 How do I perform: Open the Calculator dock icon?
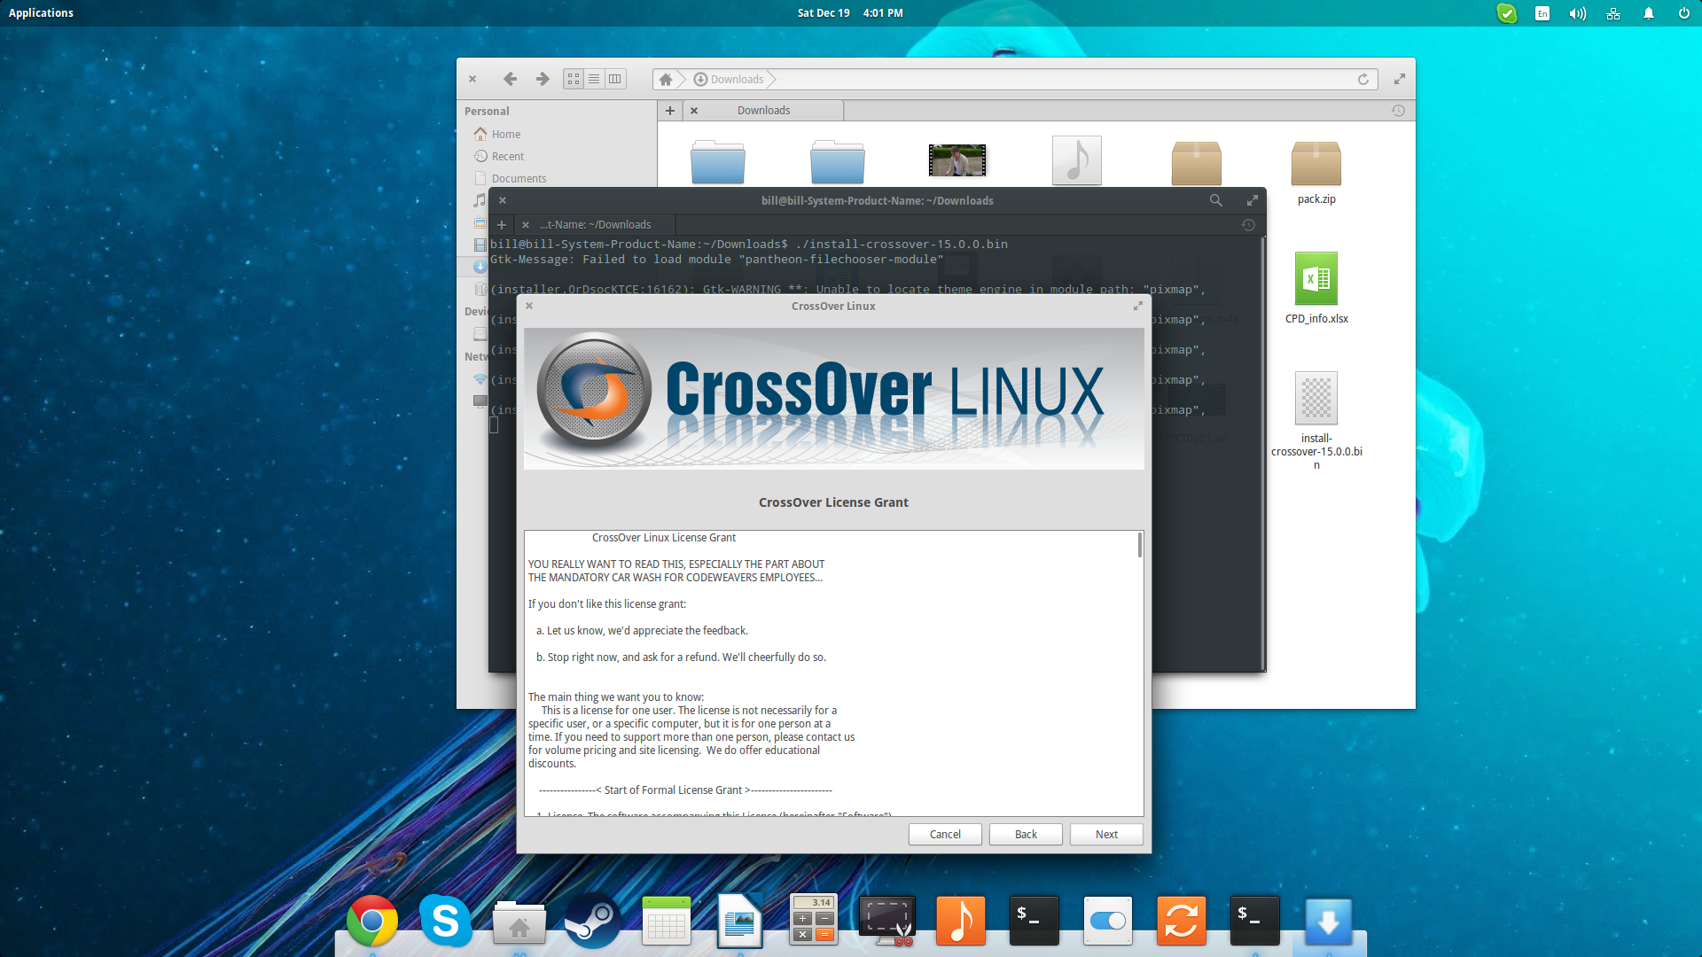pos(813,920)
